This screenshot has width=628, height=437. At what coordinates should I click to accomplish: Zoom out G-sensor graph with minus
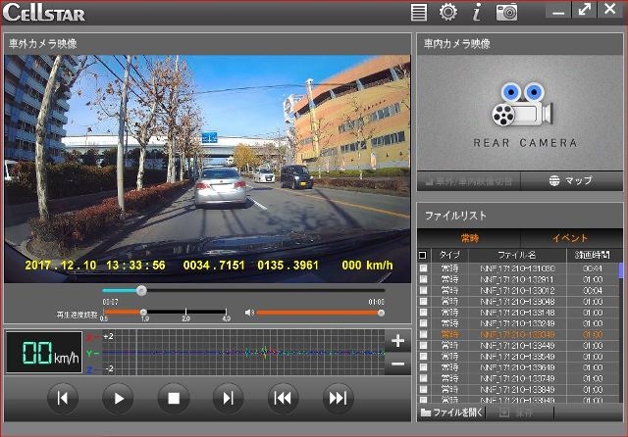pyautogui.click(x=397, y=364)
